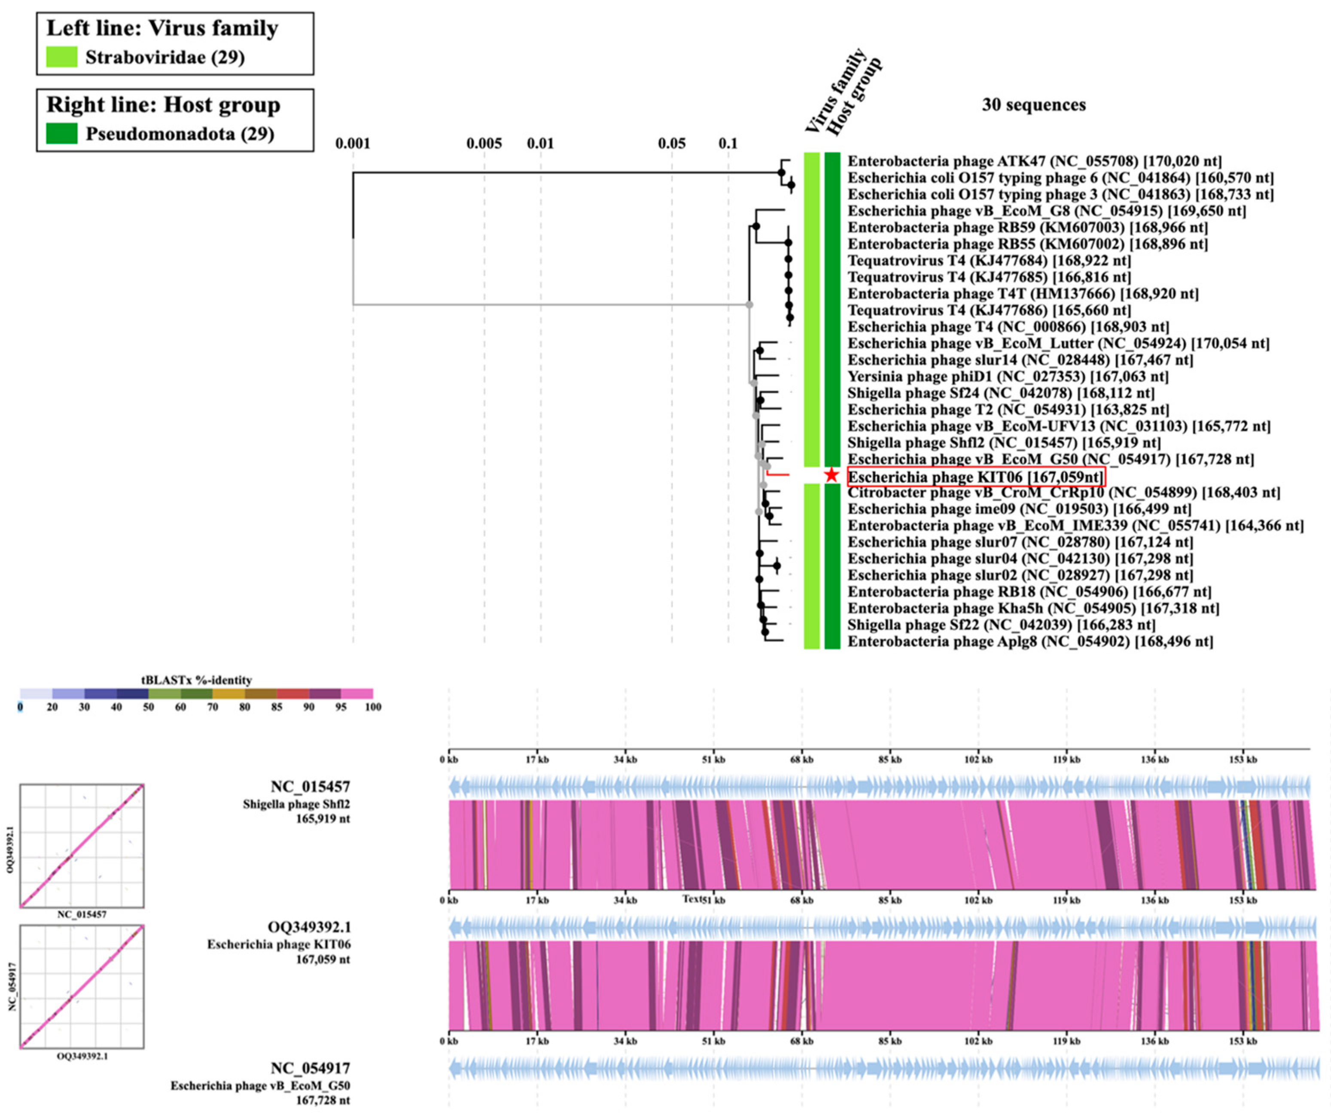Click the OQ349392.1 vs NC_015457 dot plot

pos(82,846)
